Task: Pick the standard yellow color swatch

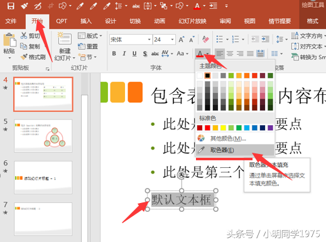Action: pyautogui.click(x=223, y=128)
